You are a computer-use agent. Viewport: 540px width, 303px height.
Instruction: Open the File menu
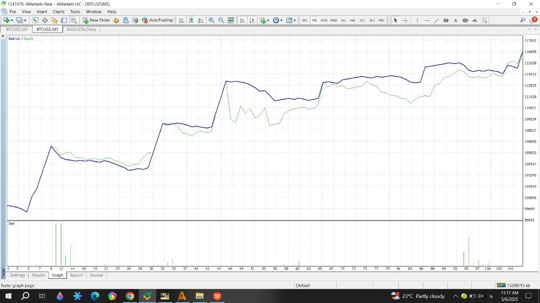tap(13, 12)
